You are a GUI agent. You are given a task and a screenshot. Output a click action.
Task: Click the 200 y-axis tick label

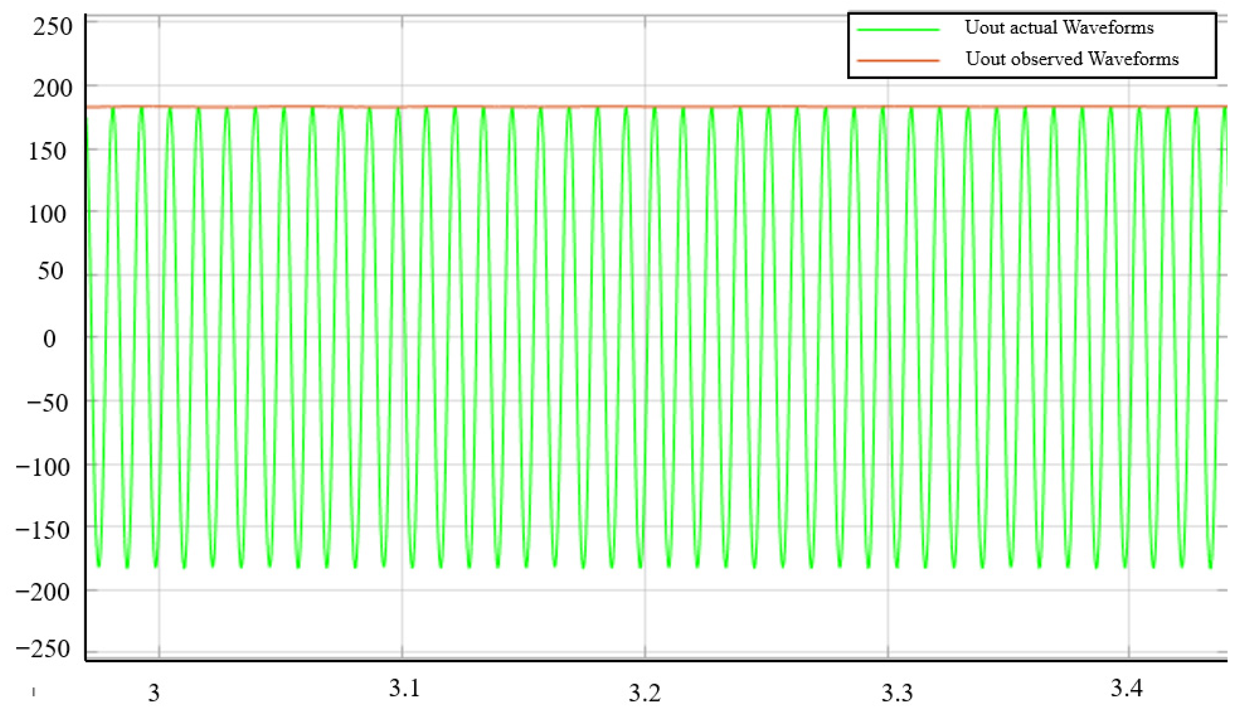[53, 89]
